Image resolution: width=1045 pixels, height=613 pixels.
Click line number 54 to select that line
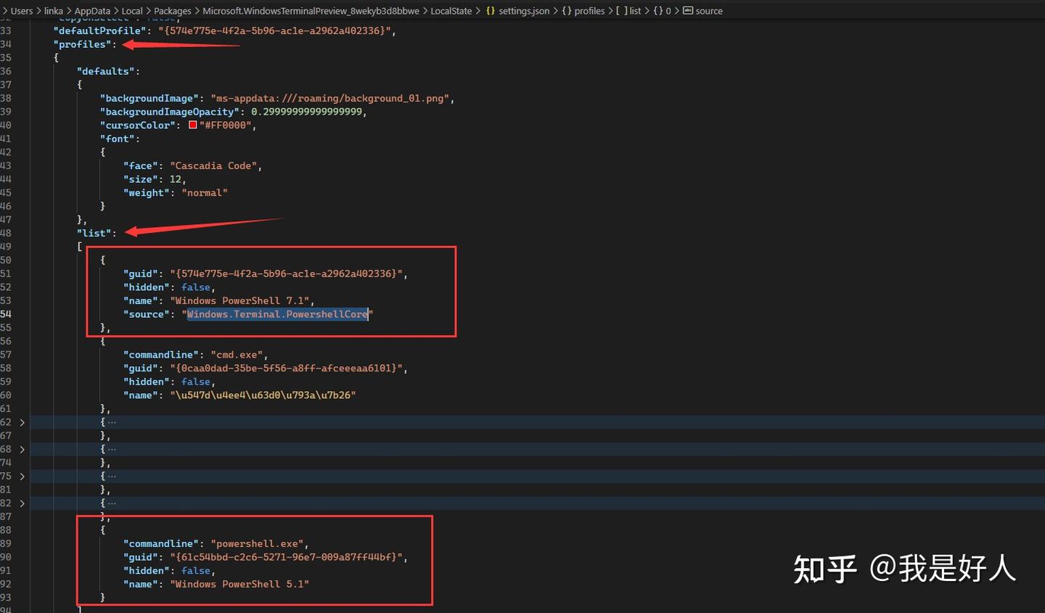point(7,313)
